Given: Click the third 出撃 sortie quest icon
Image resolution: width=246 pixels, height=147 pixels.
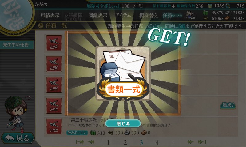Looking at the screenshot, I should tap(54, 85).
